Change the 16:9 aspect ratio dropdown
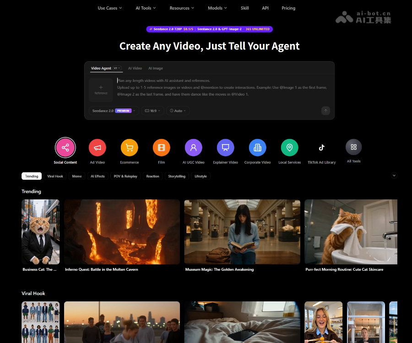 coord(152,111)
